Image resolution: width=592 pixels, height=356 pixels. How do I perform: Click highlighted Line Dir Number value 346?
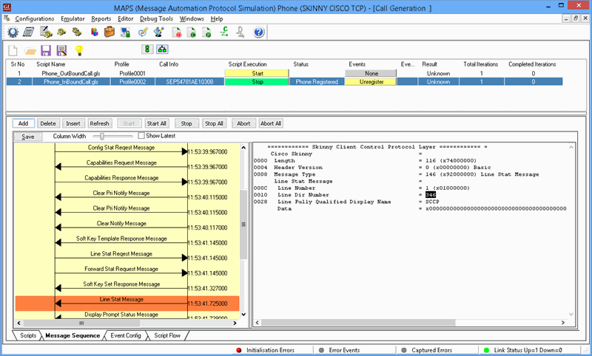pyautogui.click(x=431, y=195)
